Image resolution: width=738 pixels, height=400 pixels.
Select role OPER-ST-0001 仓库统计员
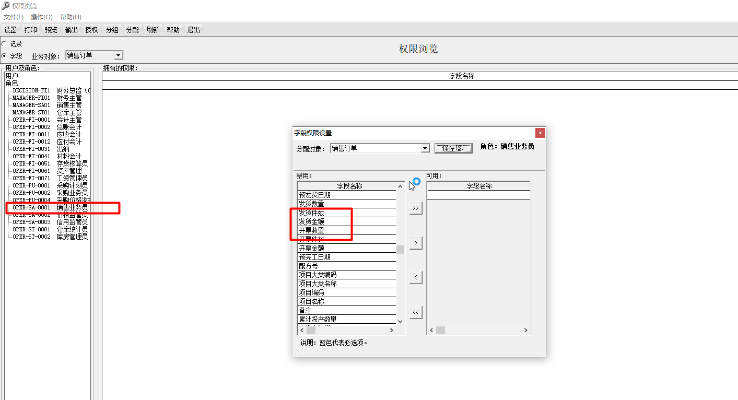50,229
